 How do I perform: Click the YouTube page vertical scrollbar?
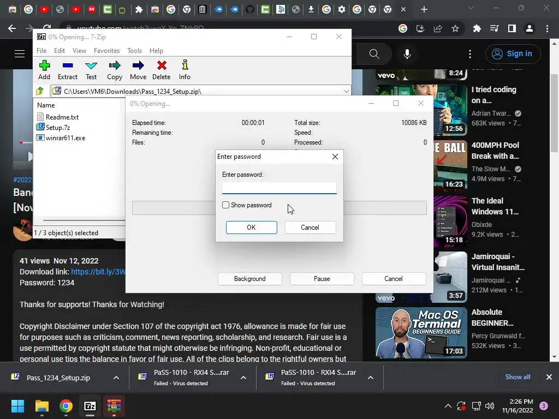point(554,113)
